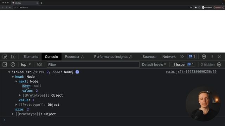The image size is (225, 126).
Task: Open the top execution context dropdown
Action: click(x=26, y=64)
